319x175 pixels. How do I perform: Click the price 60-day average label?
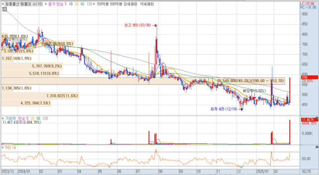[x=83, y=4]
